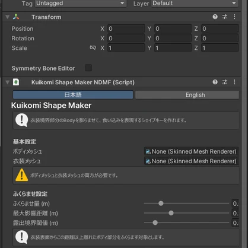The image size is (248, 248).
Task: Click Kuikomi Shape Maker NDMF (Script) title
Action: click(83, 82)
